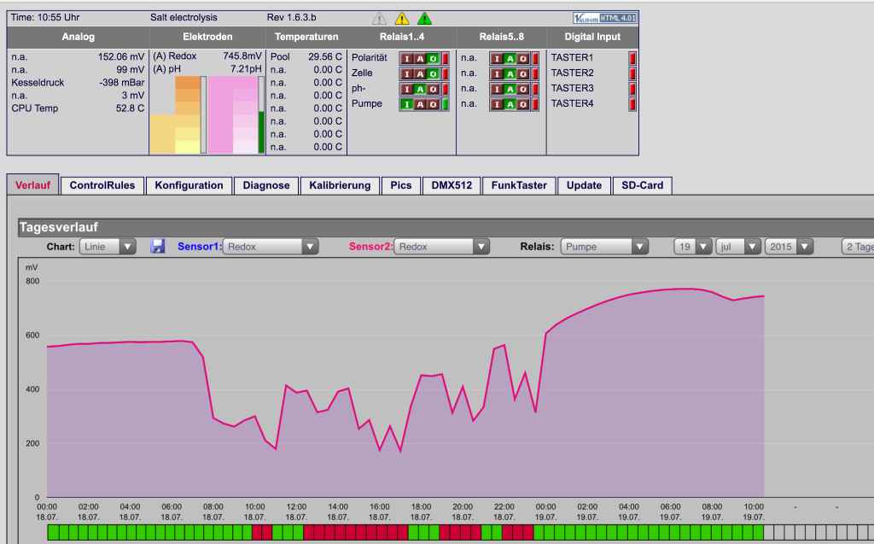
Task: Set Pumpe relay to O (off)
Action: (433, 104)
